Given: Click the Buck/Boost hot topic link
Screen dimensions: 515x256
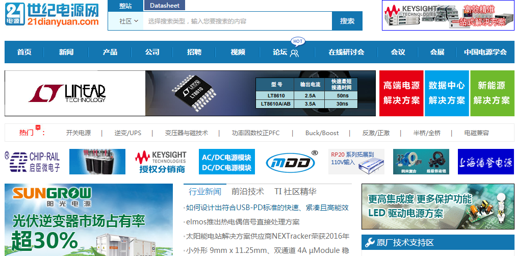Looking at the screenshot, I should tap(322, 133).
